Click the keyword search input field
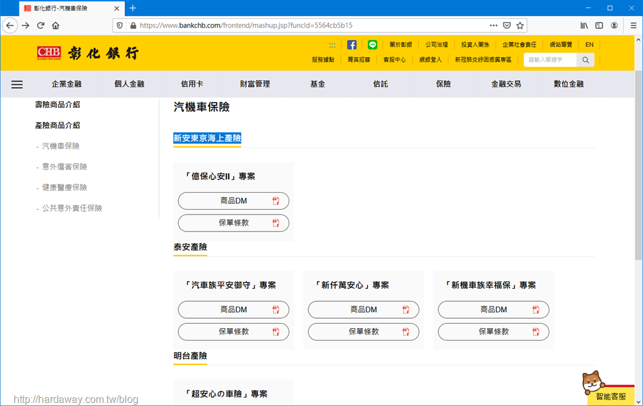 [x=550, y=60]
